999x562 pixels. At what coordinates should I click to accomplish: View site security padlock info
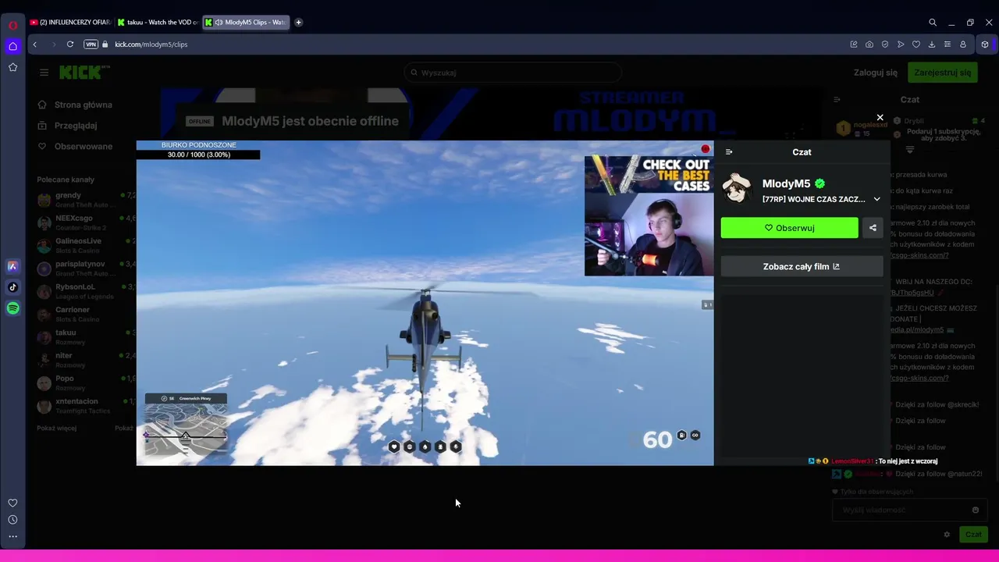coord(105,44)
